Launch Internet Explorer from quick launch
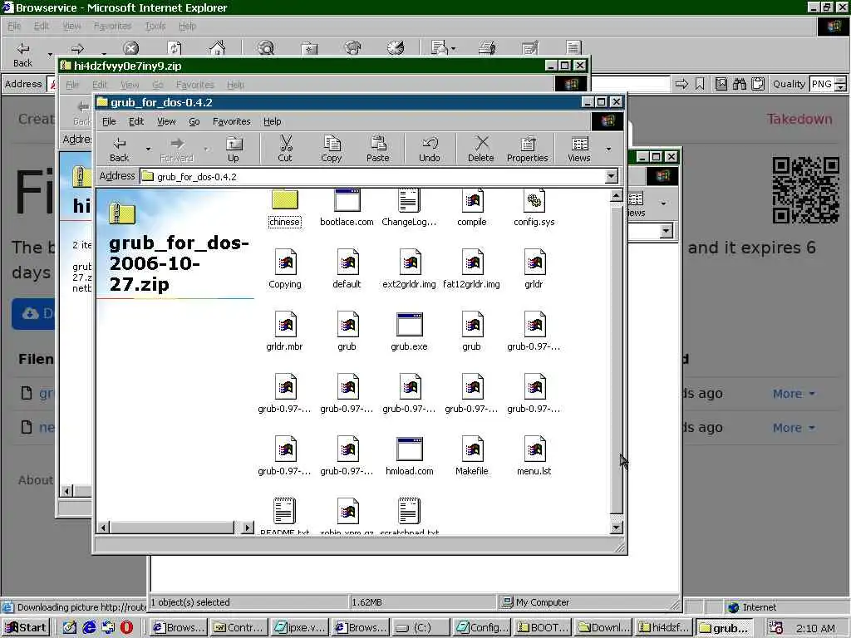851x638 pixels. (x=89, y=628)
